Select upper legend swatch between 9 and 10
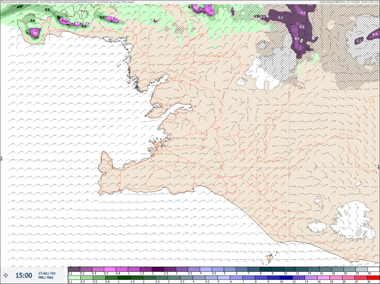The height and width of the screenshot is (284, 380). 278,269
